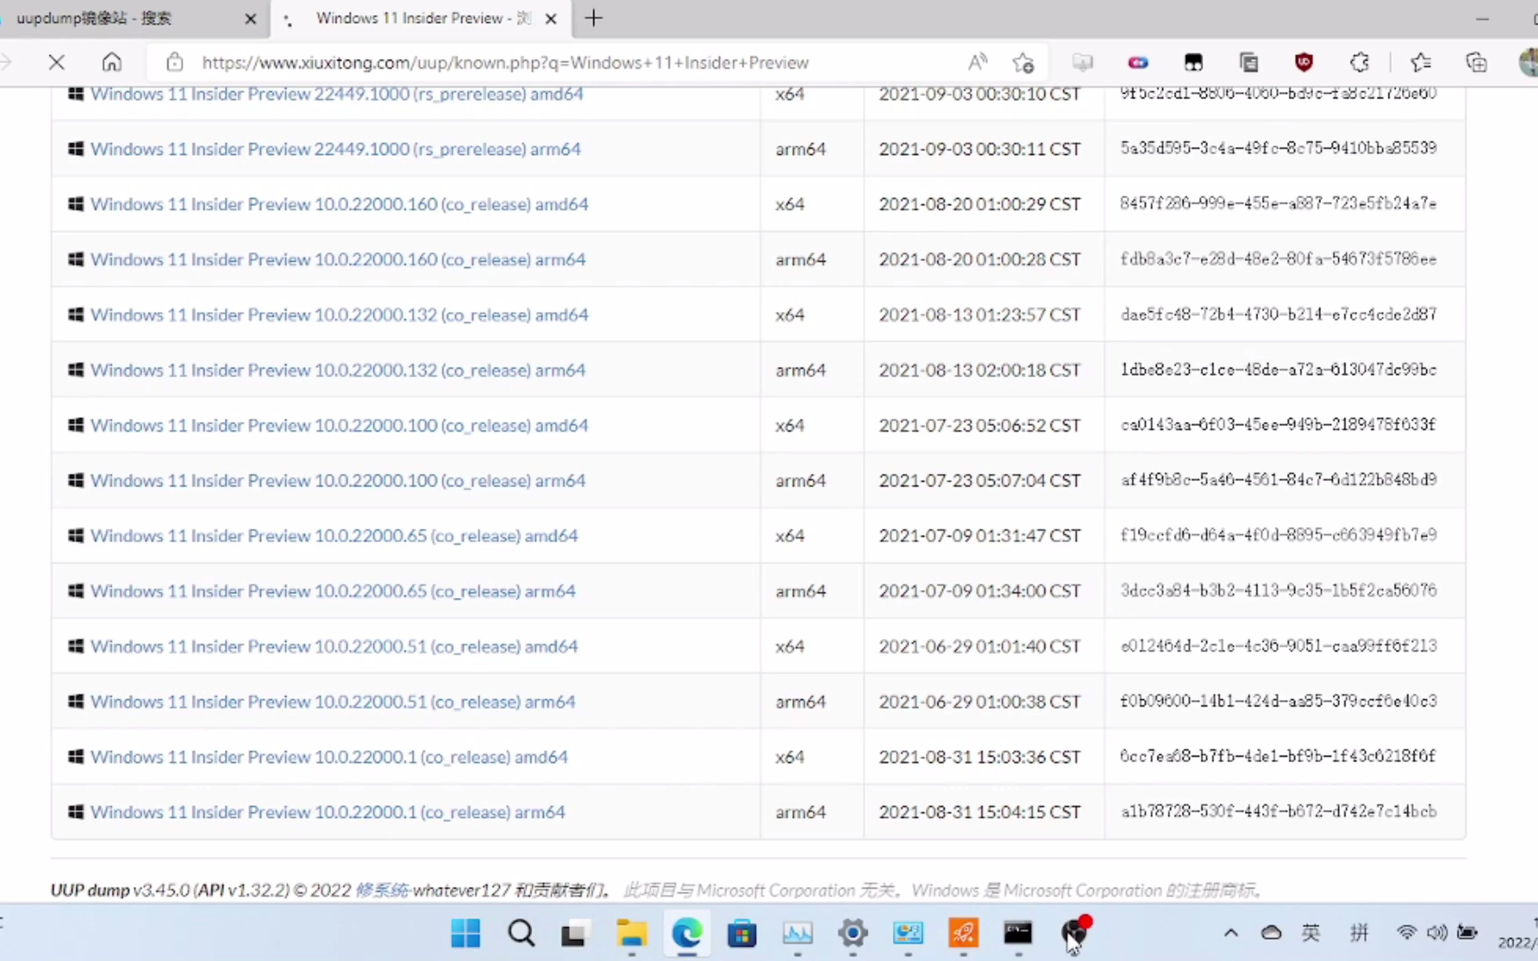Click UUID starting with 5a35d595
Screen dimensions: 1538x961
point(1278,148)
